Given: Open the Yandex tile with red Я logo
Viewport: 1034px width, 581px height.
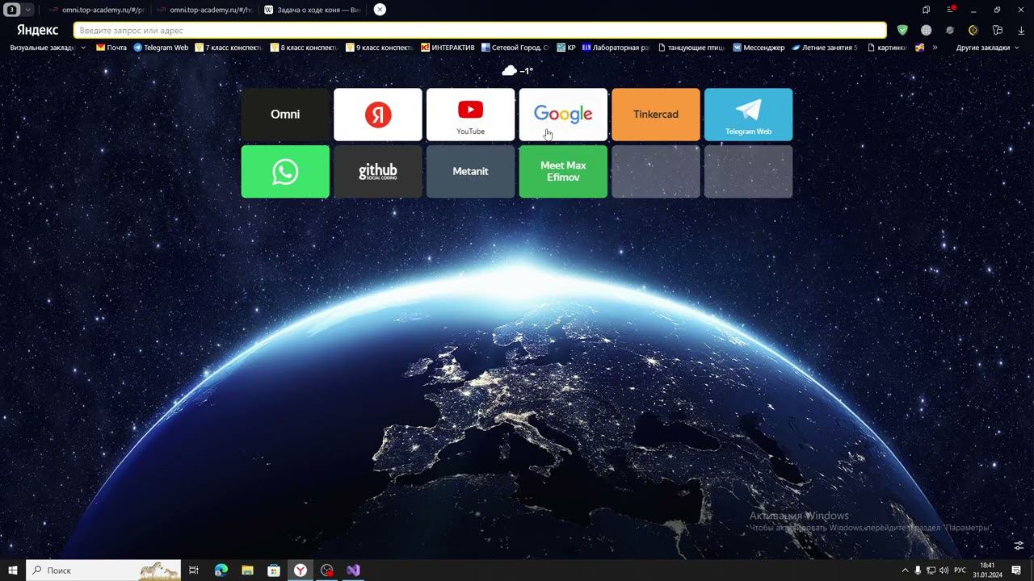Looking at the screenshot, I should [x=378, y=115].
